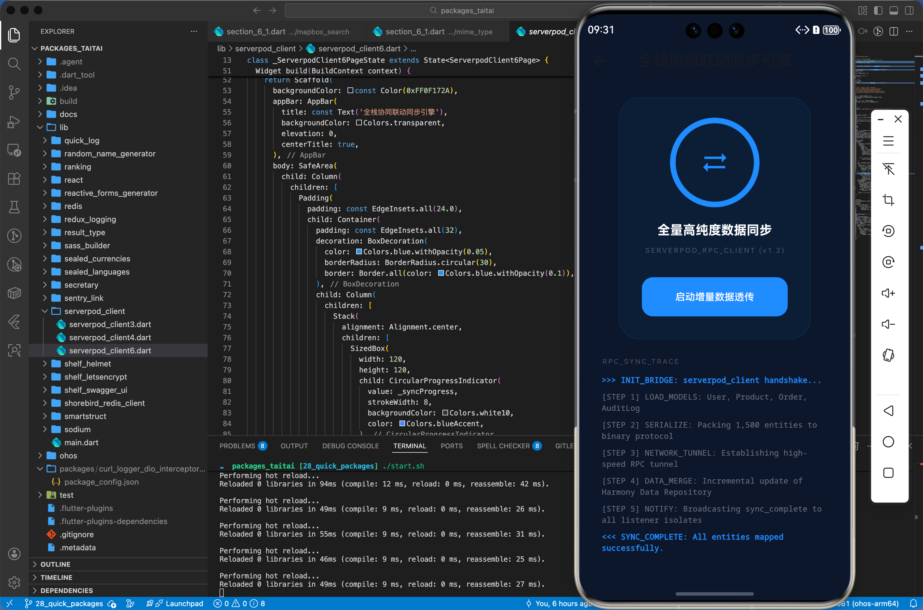Expand the OUTLINE section
The height and width of the screenshot is (610, 923).
tap(55, 564)
